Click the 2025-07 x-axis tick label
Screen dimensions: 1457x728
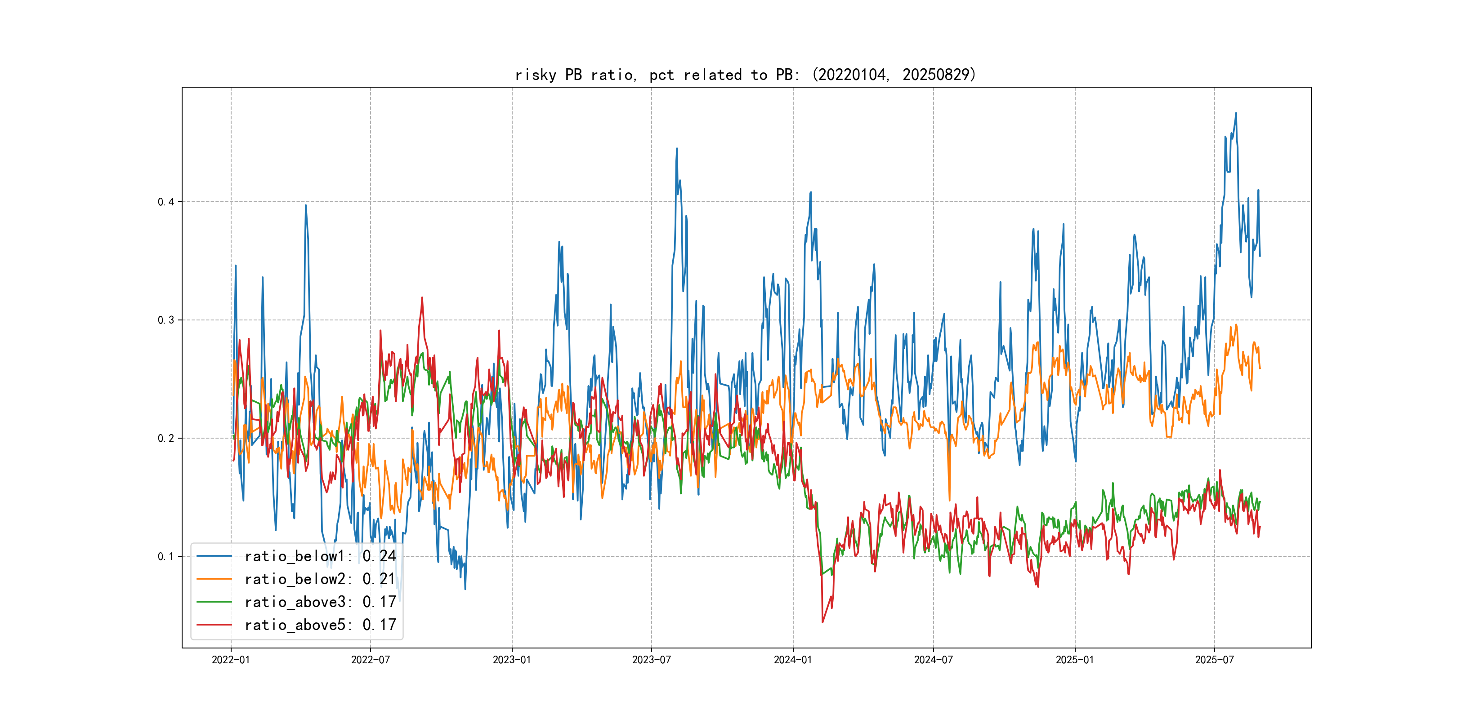1214,660
